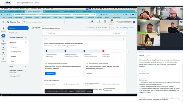The image size is (183, 103).
Task: Open the Bearbeiten menu in menu bar
Action: pos(16,9)
